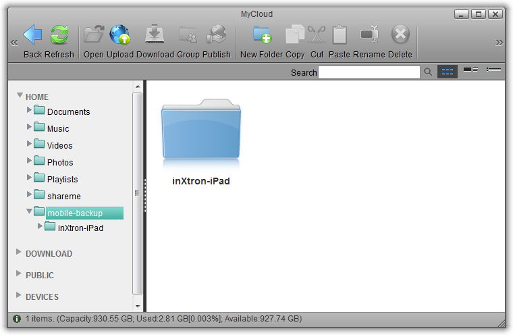Viewport: 513px width, 335px height.
Task: Switch to details view mode
Action: (x=493, y=70)
